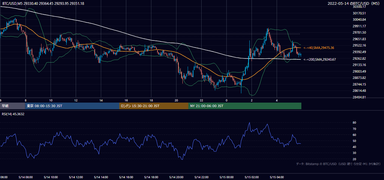
Task: Click price axis value 28744.15
Action: (359, 84)
